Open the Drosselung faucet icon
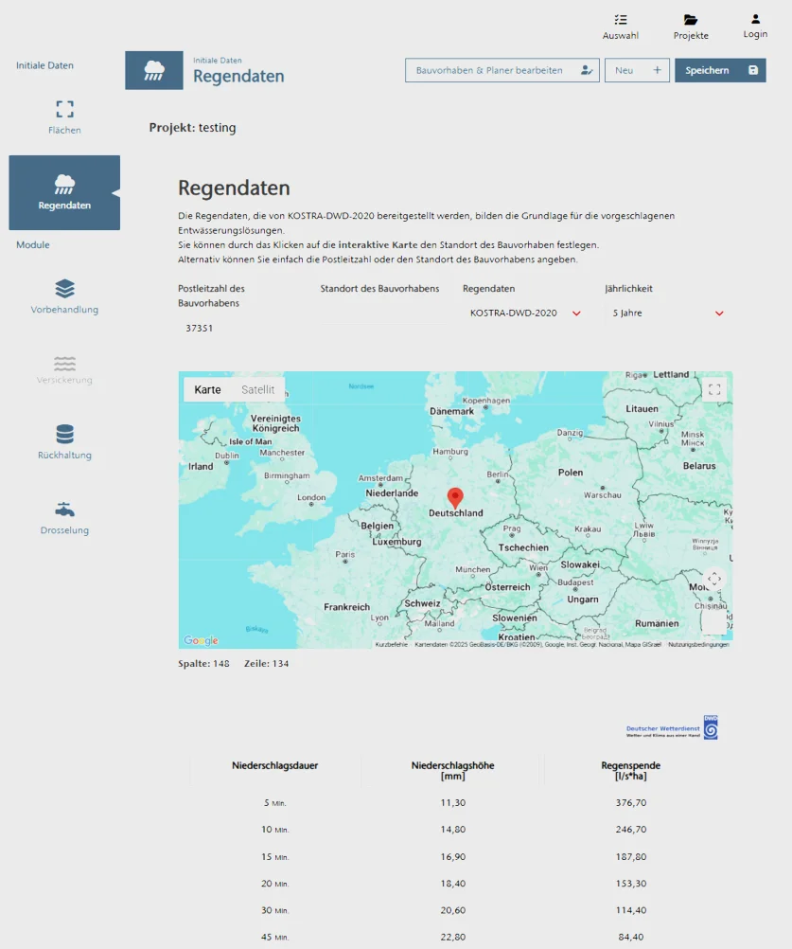This screenshot has height=949, width=792. click(64, 510)
